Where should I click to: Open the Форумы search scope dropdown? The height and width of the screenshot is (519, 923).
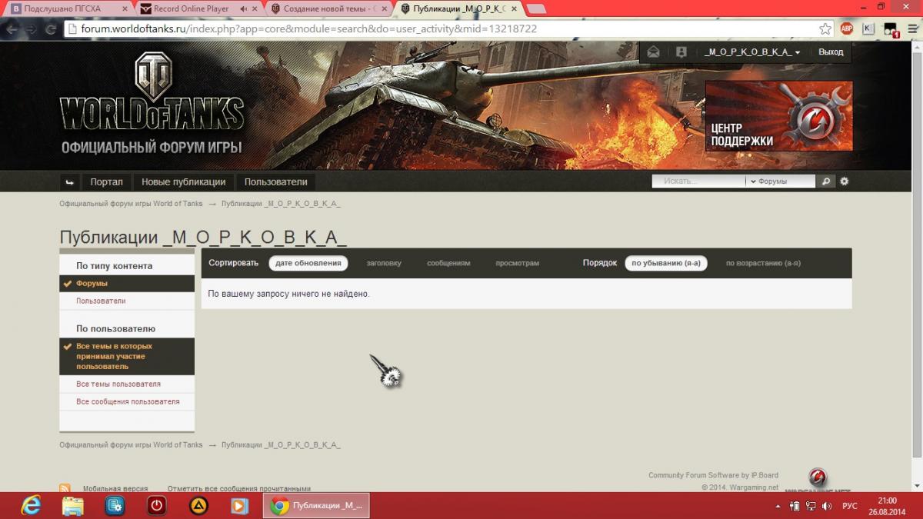tap(780, 181)
